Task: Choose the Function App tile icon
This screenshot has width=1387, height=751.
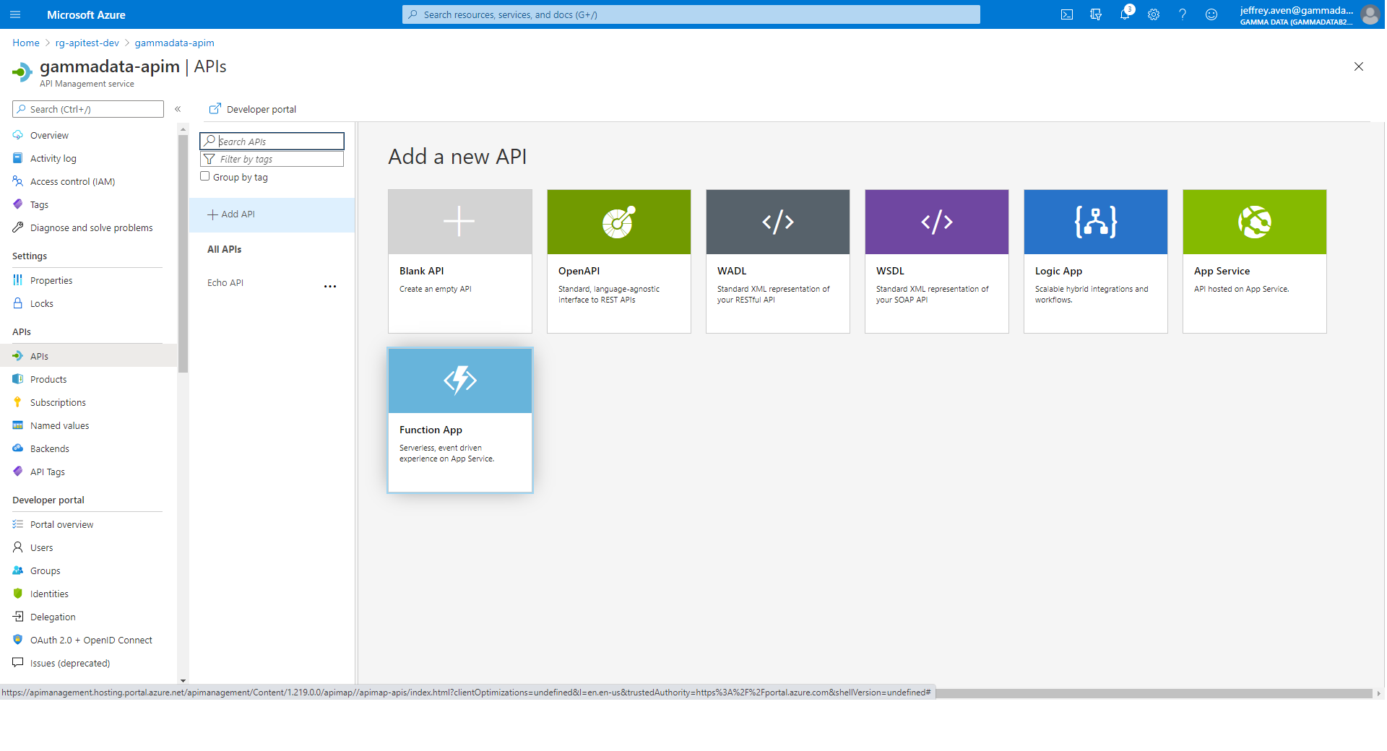Action: click(x=460, y=381)
